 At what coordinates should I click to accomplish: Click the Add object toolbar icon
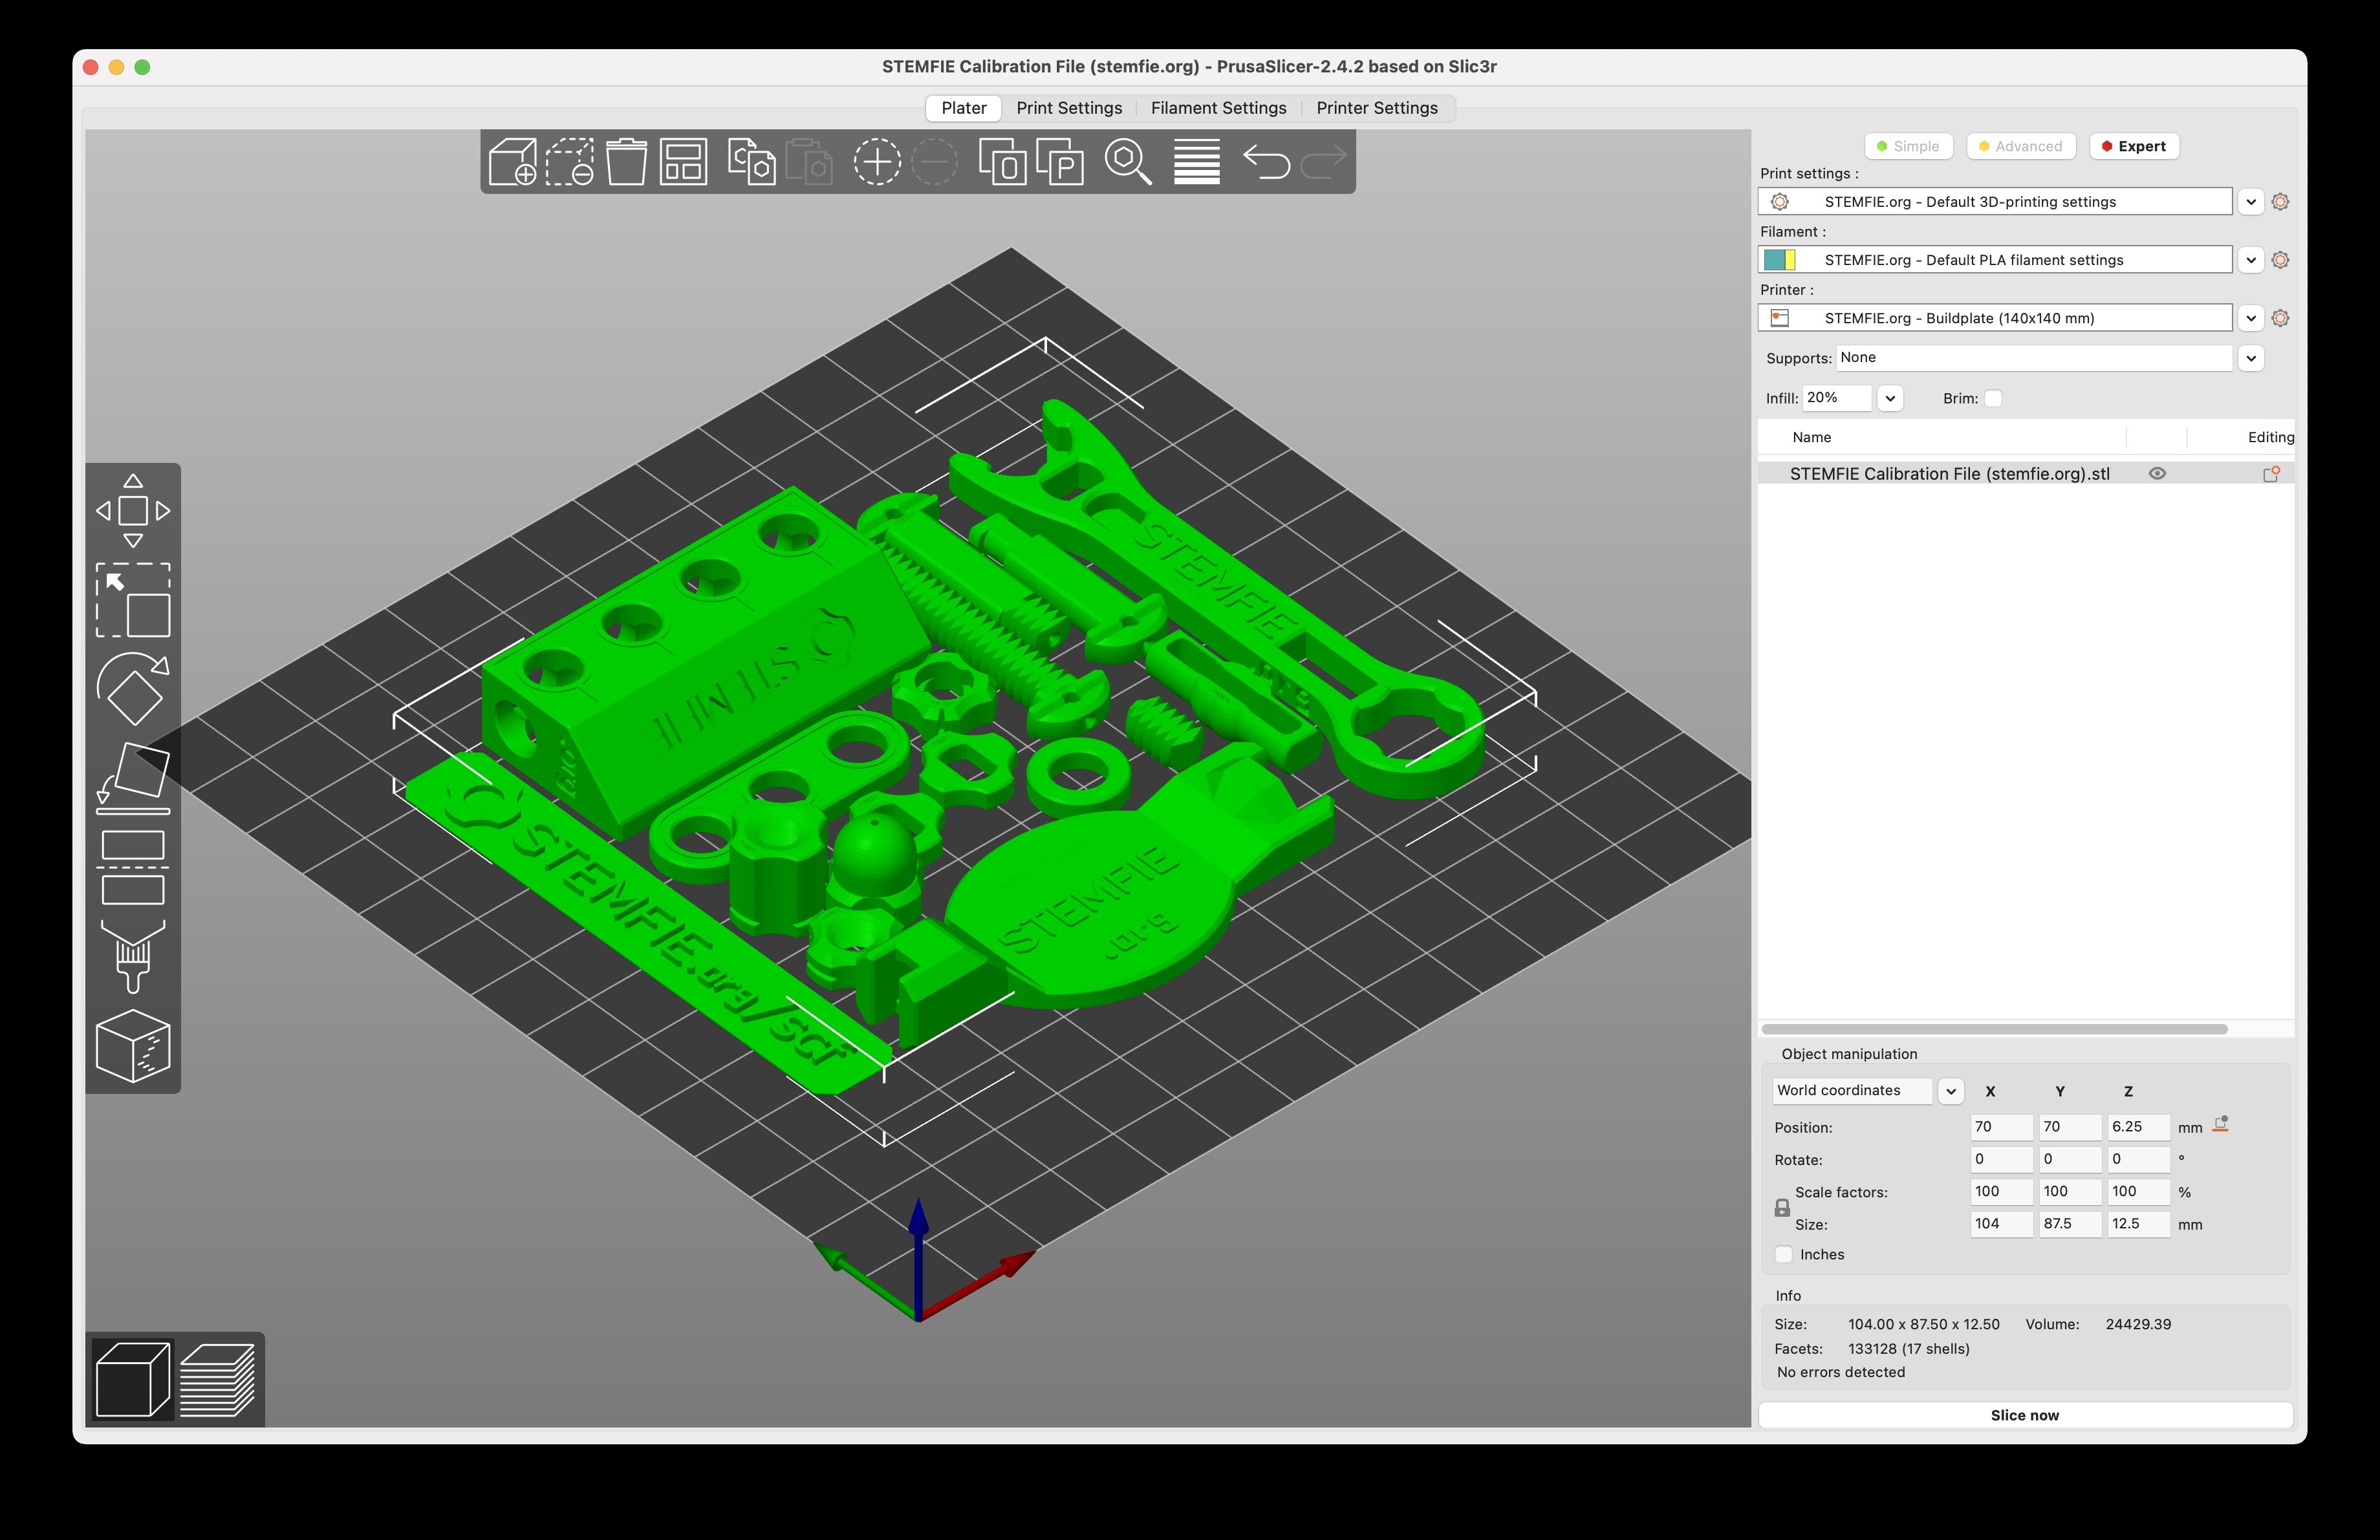tap(513, 162)
